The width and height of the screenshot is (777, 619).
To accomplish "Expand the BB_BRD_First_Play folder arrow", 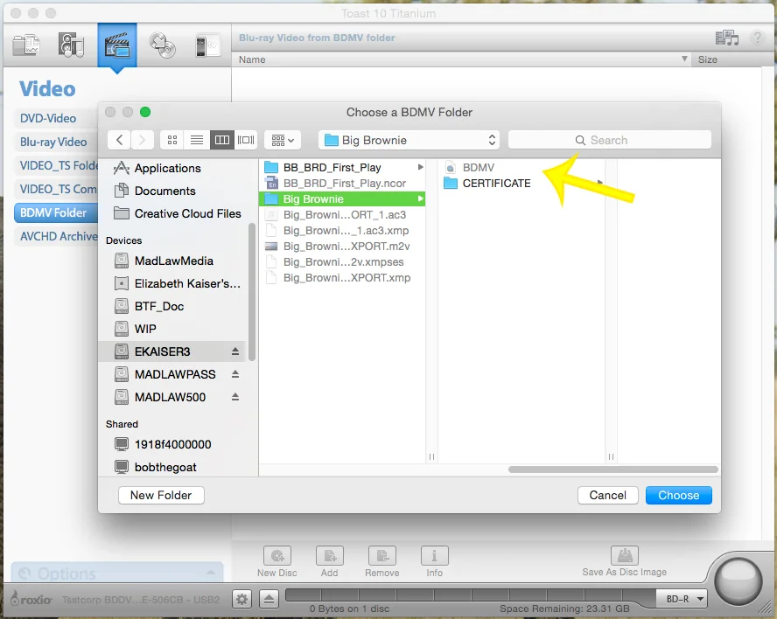I will (420, 167).
